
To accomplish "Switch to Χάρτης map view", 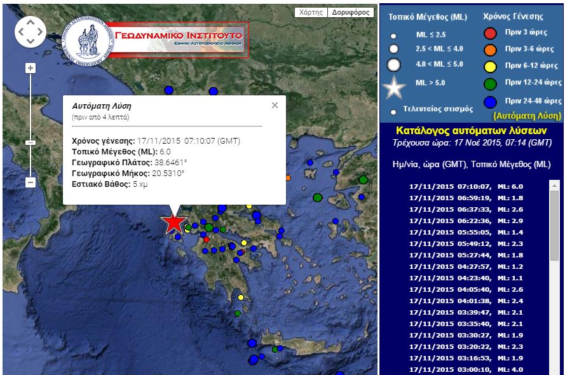I will (311, 12).
